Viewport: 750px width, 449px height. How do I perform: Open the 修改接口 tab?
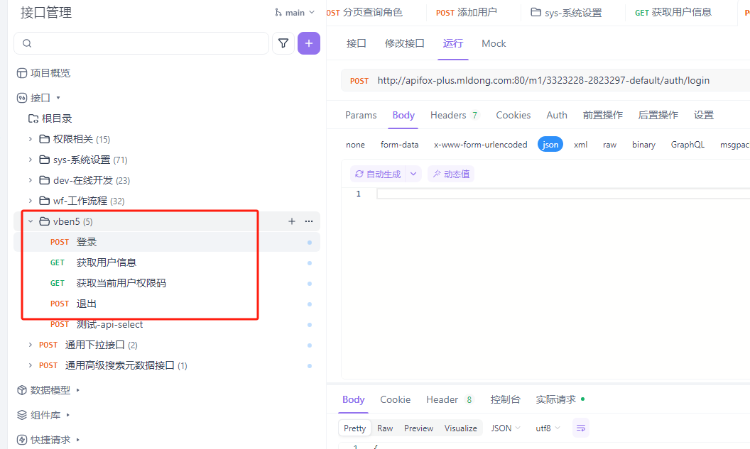(x=405, y=43)
